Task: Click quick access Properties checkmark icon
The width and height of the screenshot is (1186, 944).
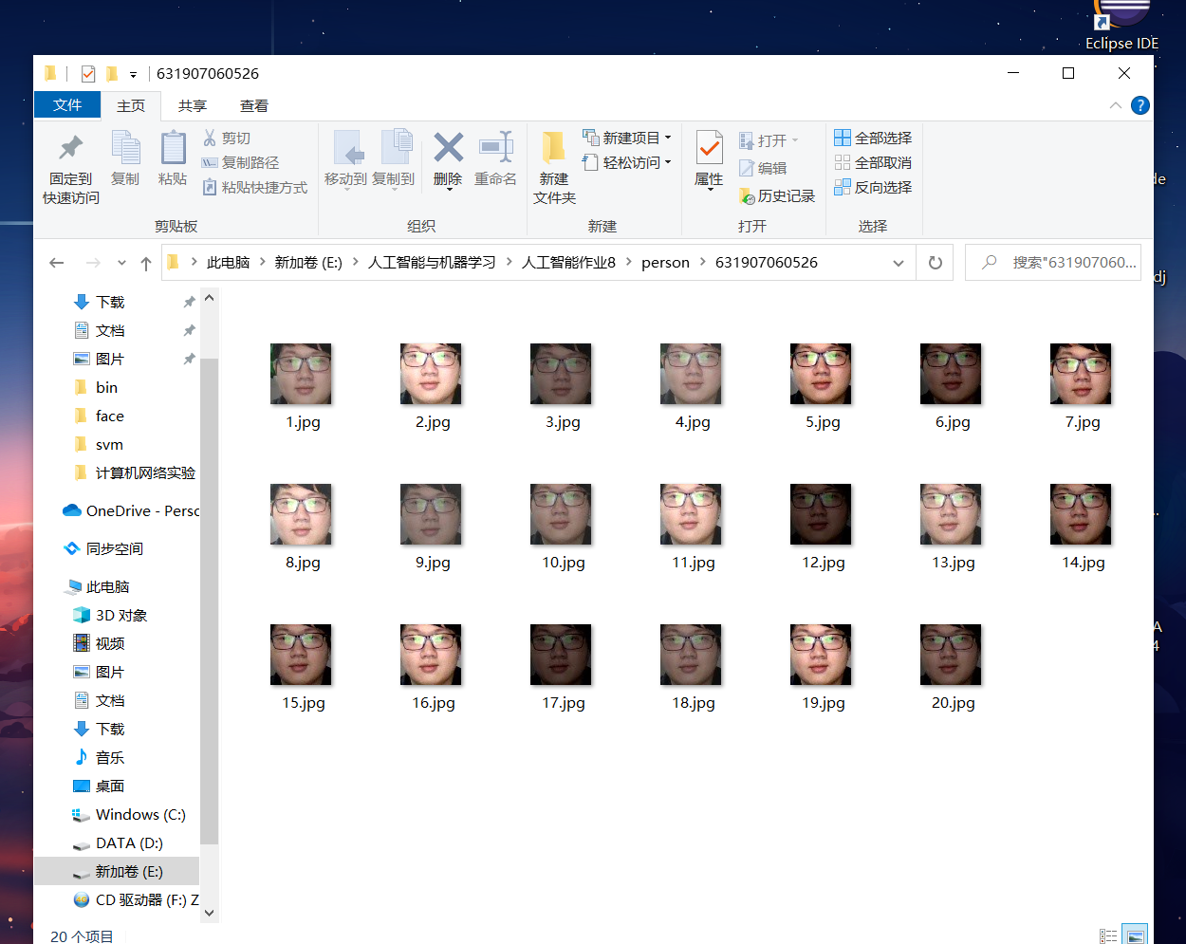Action: click(88, 73)
